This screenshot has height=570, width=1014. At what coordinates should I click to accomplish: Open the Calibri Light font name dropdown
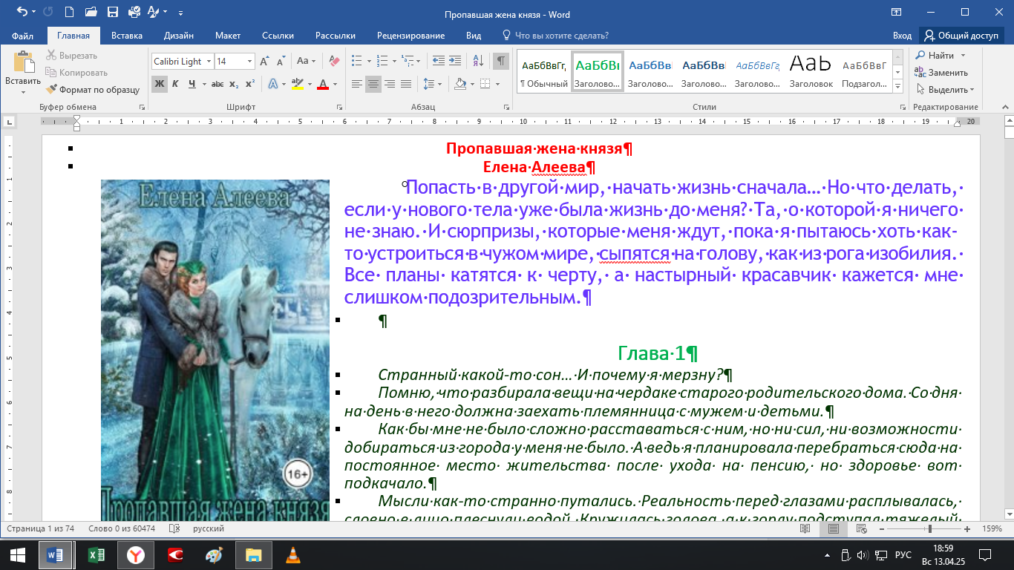[x=209, y=62]
